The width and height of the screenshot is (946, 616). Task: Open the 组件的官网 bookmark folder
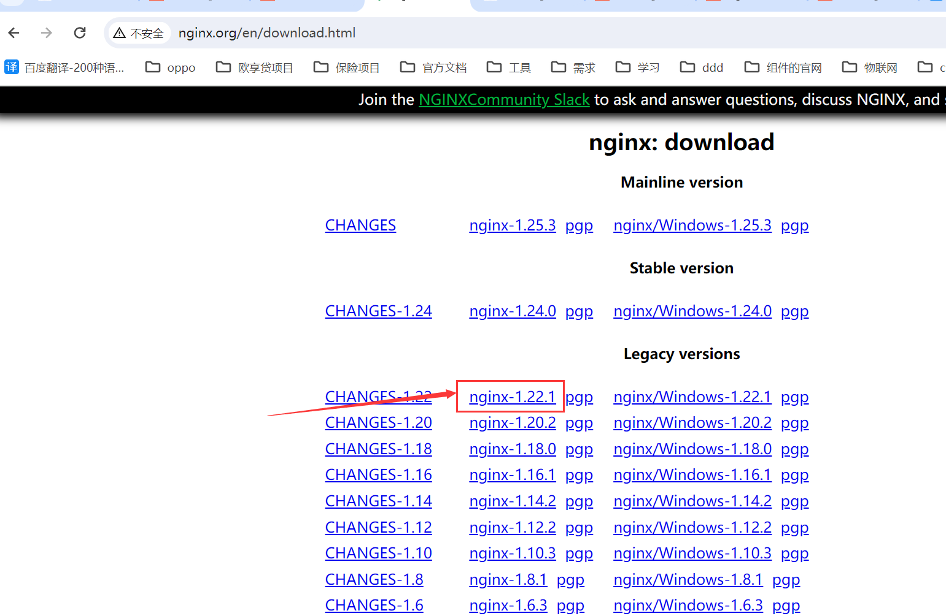pyautogui.click(x=783, y=67)
